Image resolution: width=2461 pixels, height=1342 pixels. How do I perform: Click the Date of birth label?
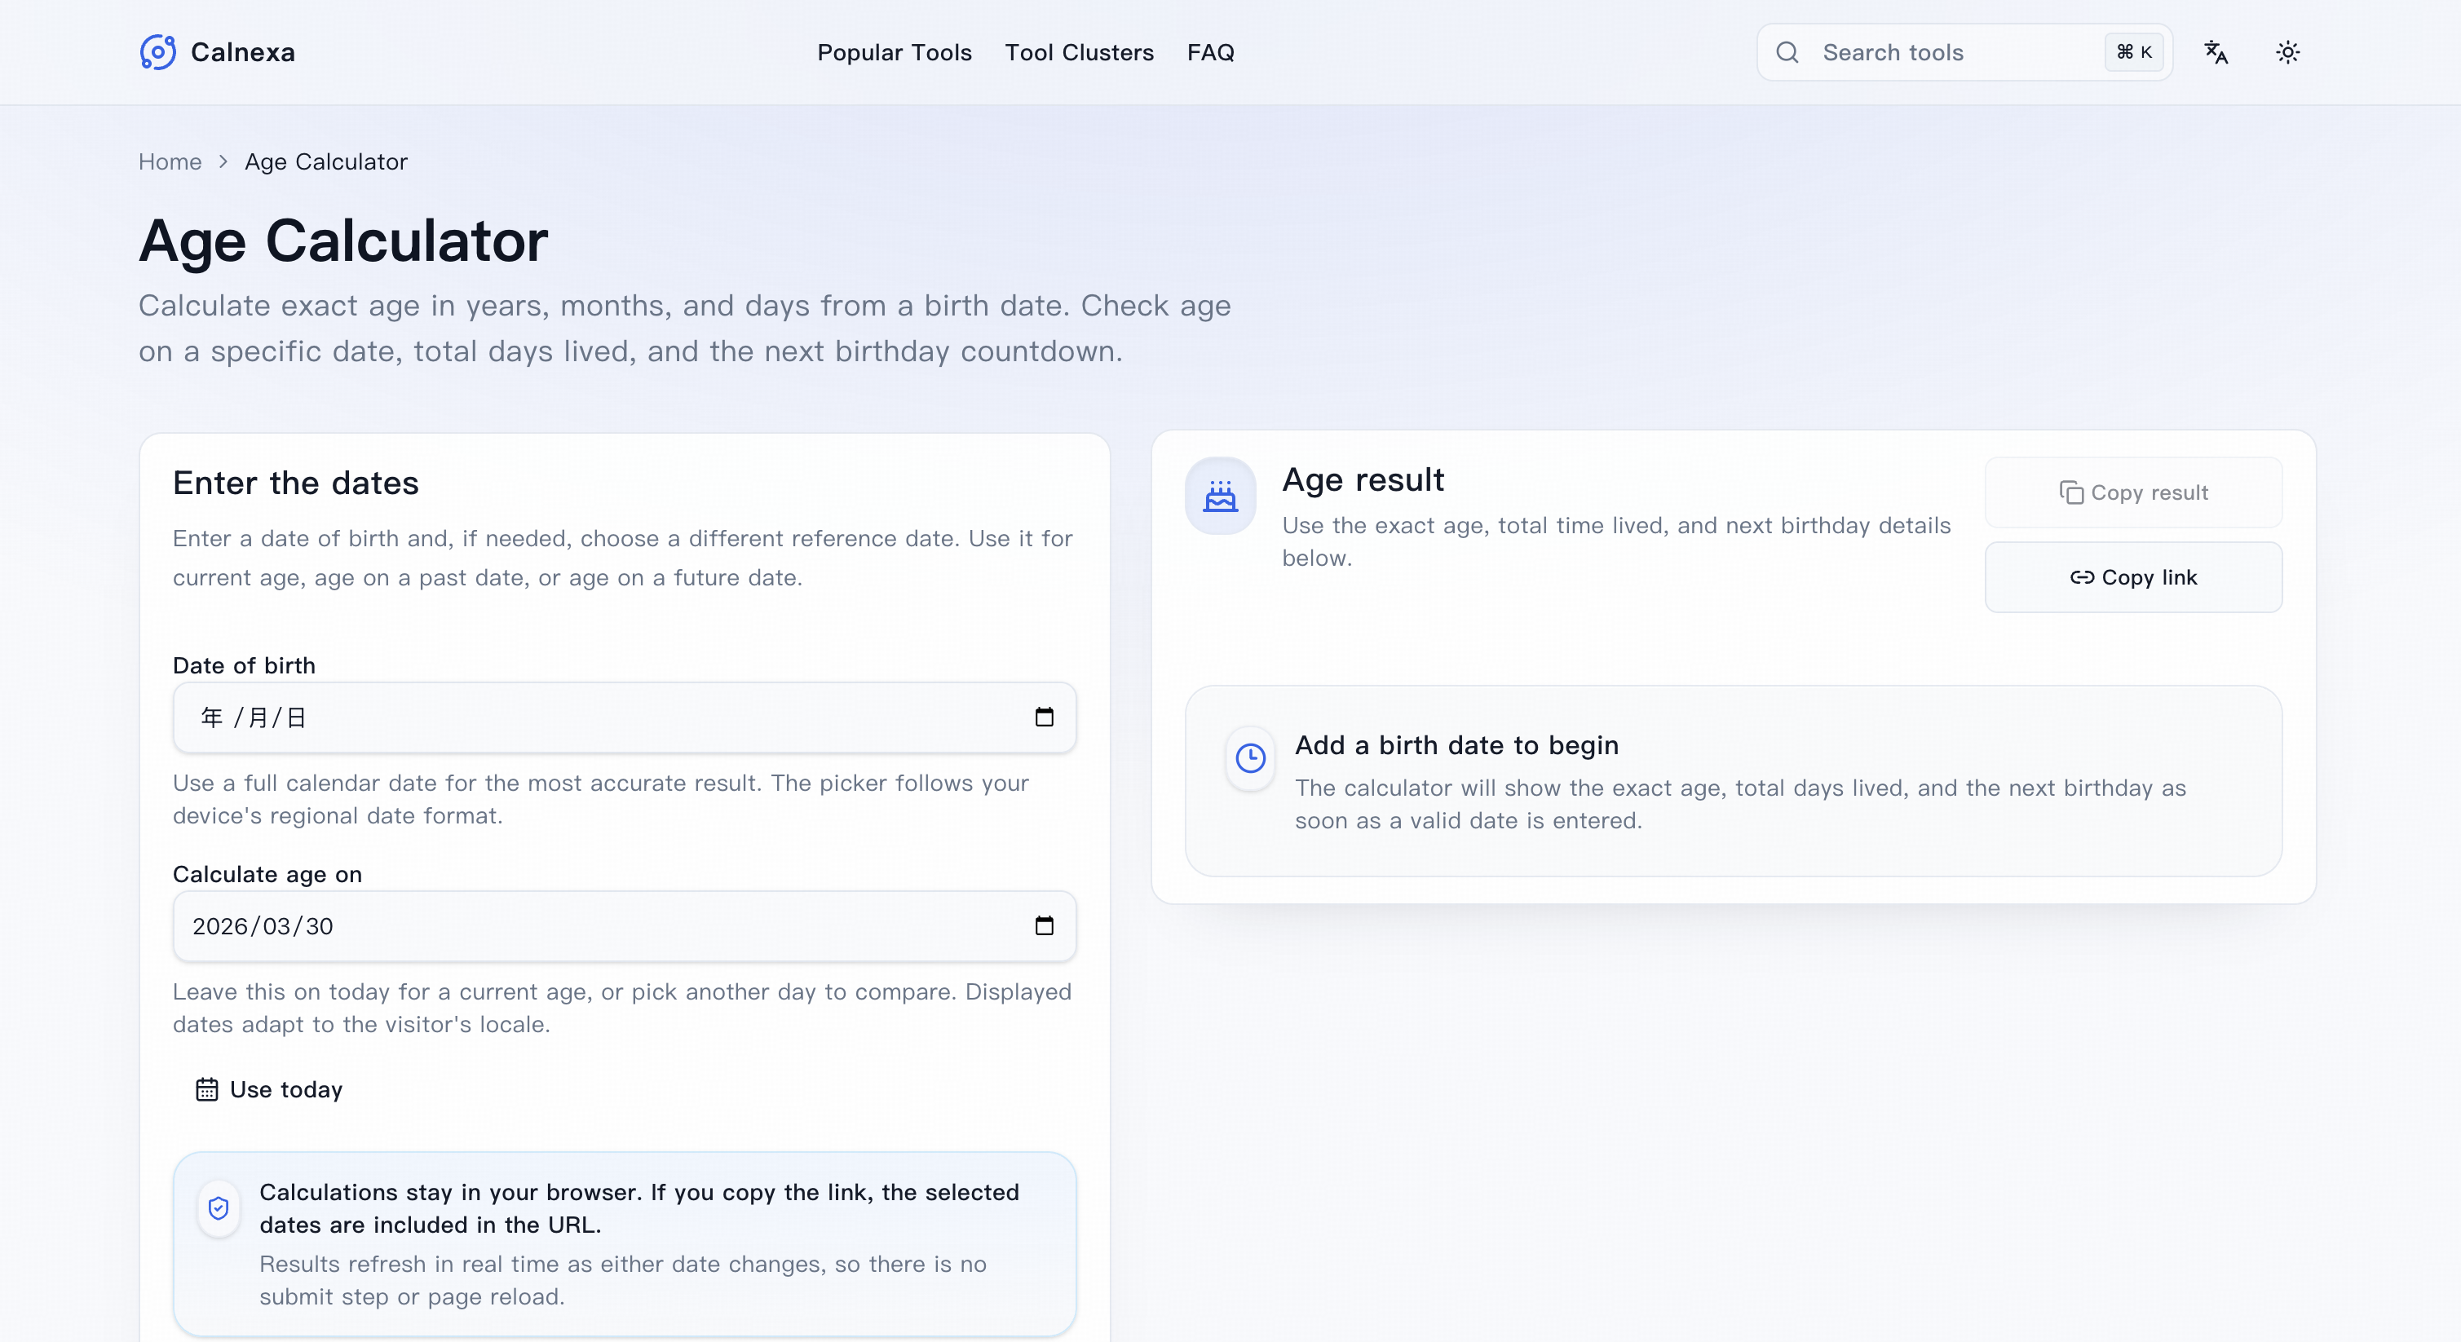click(x=244, y=664)
